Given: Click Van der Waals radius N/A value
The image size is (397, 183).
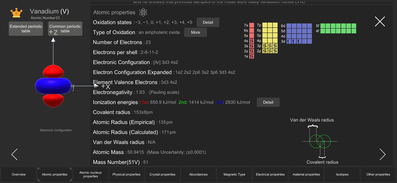Looking at the screenshot, I should (x=152, y=142).
